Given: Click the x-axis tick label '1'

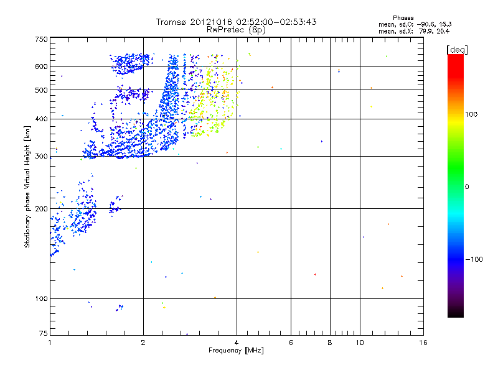Looking at the screenshot, I should (x=50, y=343).
